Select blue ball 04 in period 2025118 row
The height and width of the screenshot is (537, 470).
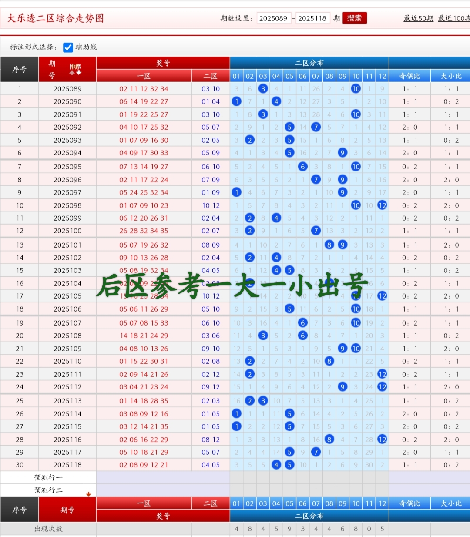point(276,465)
